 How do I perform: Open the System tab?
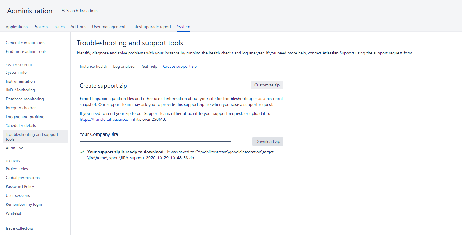click(x=183, y=27)
